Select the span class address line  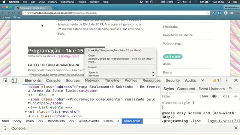[94, 88]
